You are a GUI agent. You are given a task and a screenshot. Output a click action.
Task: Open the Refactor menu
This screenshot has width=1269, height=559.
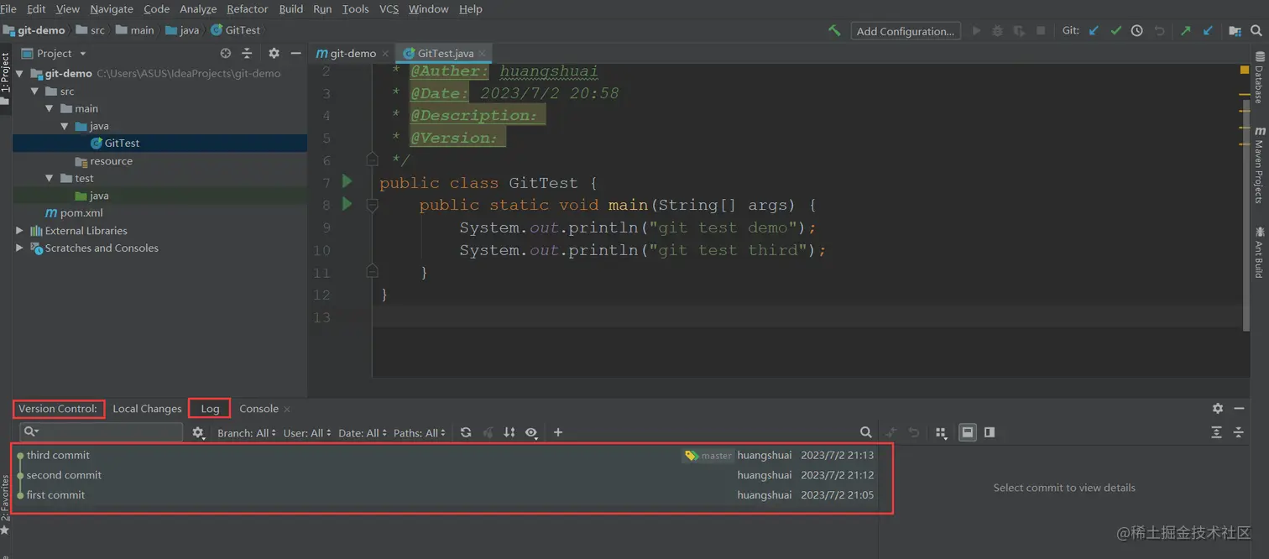(x=248, y=8)
